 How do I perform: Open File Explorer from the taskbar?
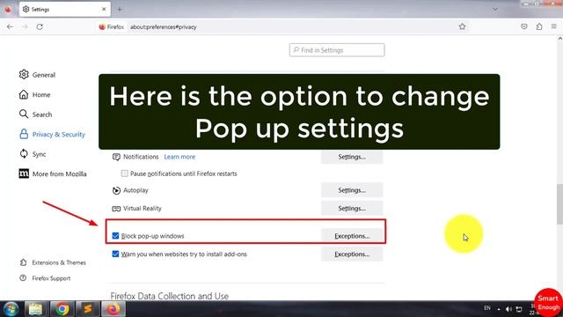[35, 309]
